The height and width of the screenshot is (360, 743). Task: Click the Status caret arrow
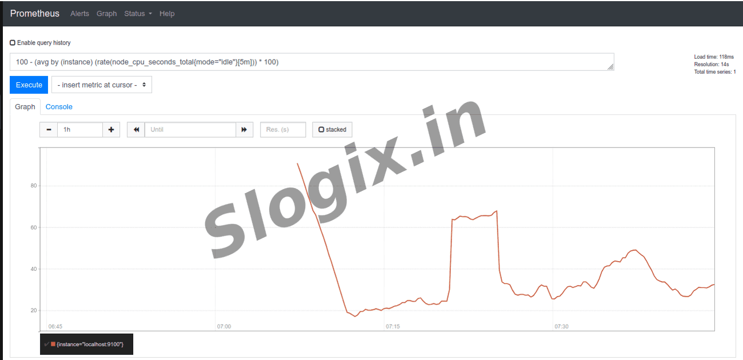pos(150,14)
